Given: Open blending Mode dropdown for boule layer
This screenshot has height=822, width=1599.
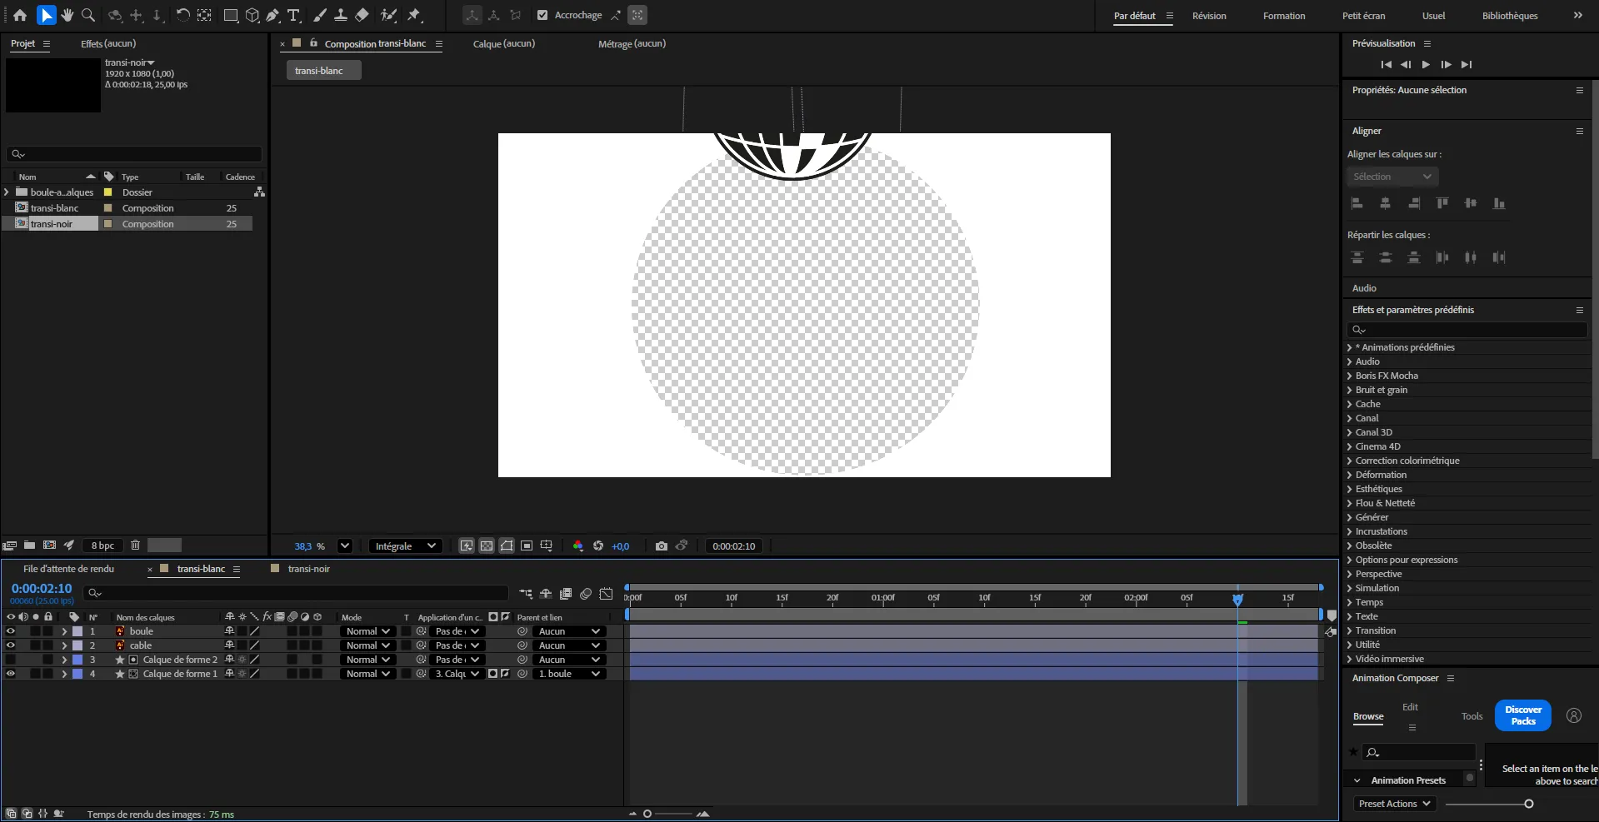Looking at the screenshot, I should [x=368, y=631].
